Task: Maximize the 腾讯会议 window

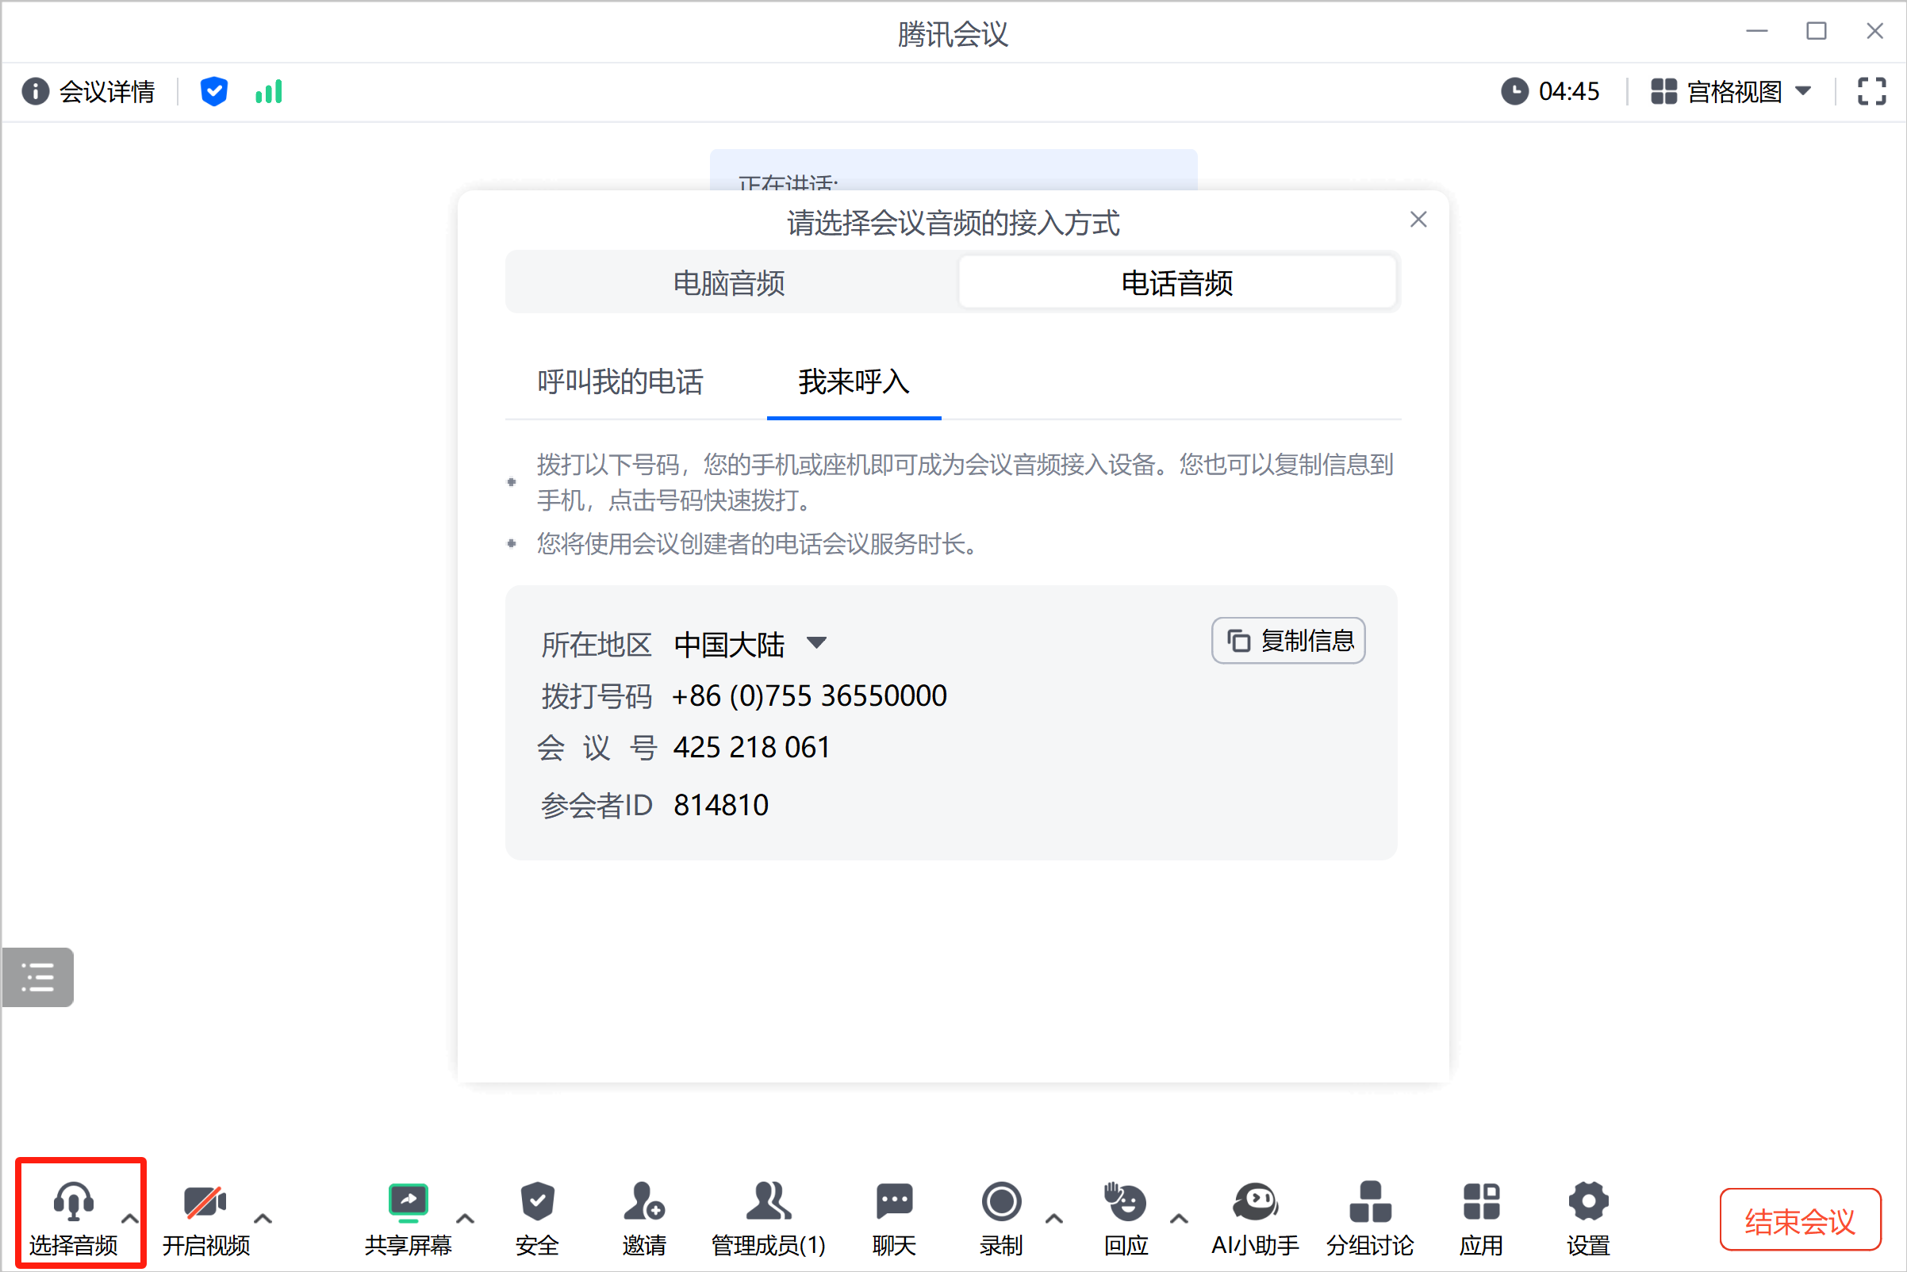Action: 1816,31
